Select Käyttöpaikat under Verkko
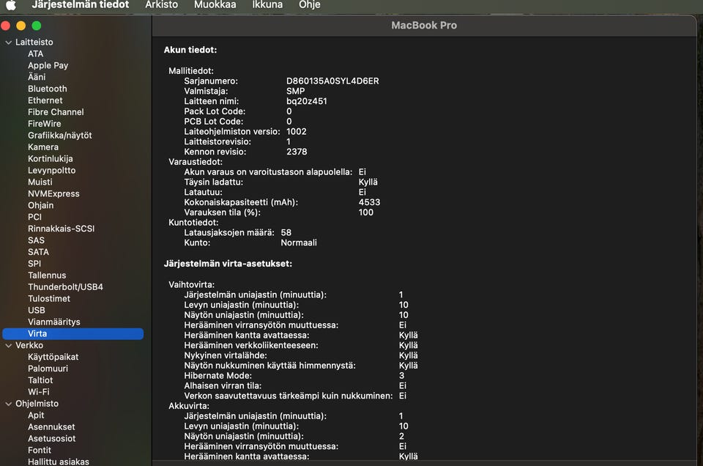This screenshot has height=466, width=703. [x=53, y=357]
